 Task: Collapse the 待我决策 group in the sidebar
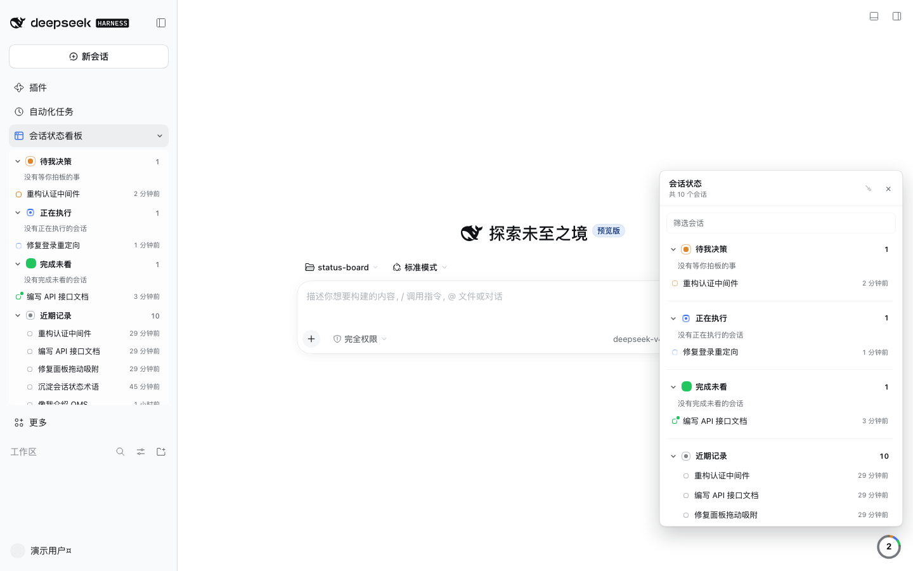pos(18,161)
